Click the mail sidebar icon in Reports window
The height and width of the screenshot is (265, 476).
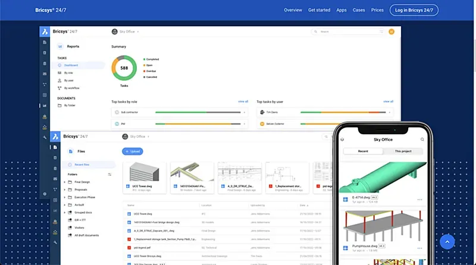45,74
